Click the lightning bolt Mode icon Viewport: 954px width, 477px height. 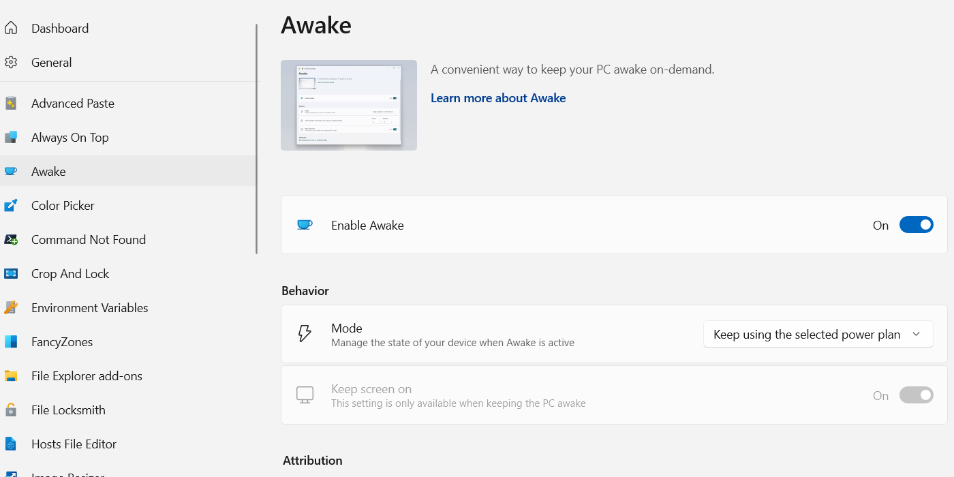[x=305, y=333]
